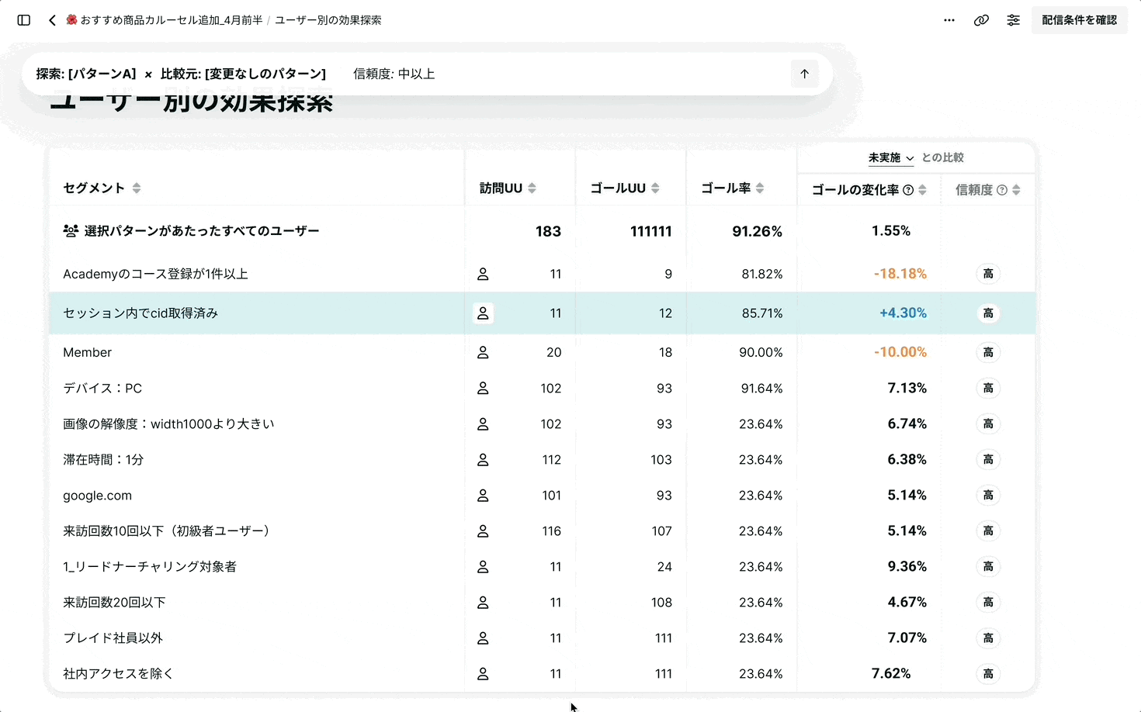Open おすすめ商品カルーセル追加_4月前半 breadcrumb
Screen dimensions: 1141x712
pyautogui.click(x=165, y=20)
